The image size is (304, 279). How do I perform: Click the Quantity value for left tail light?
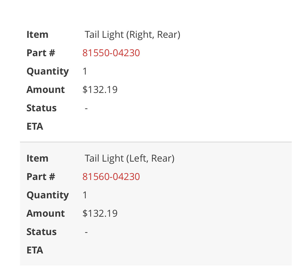click(x=85, y=195)
